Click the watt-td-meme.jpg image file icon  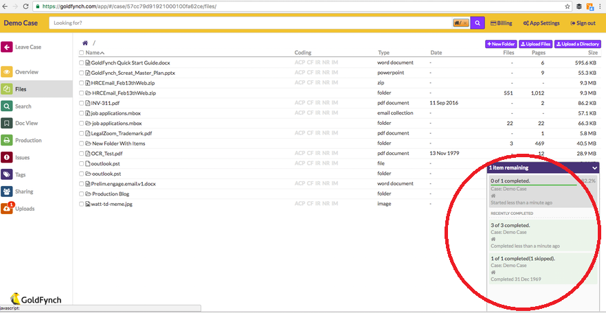(x=88, y=204)
